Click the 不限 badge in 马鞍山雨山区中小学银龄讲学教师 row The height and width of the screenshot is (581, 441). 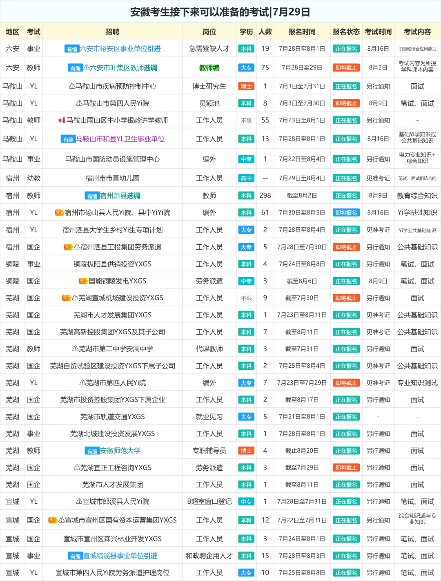(246, 121)
